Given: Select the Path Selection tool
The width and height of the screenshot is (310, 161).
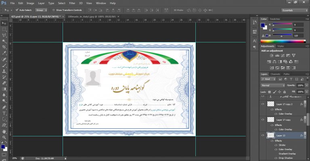Looking at the screenshot, I should click(x=4, y=119).
